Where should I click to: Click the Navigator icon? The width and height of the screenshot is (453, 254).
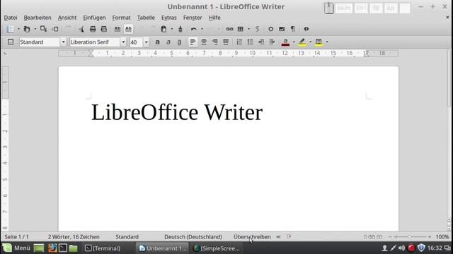click(270, 29)
